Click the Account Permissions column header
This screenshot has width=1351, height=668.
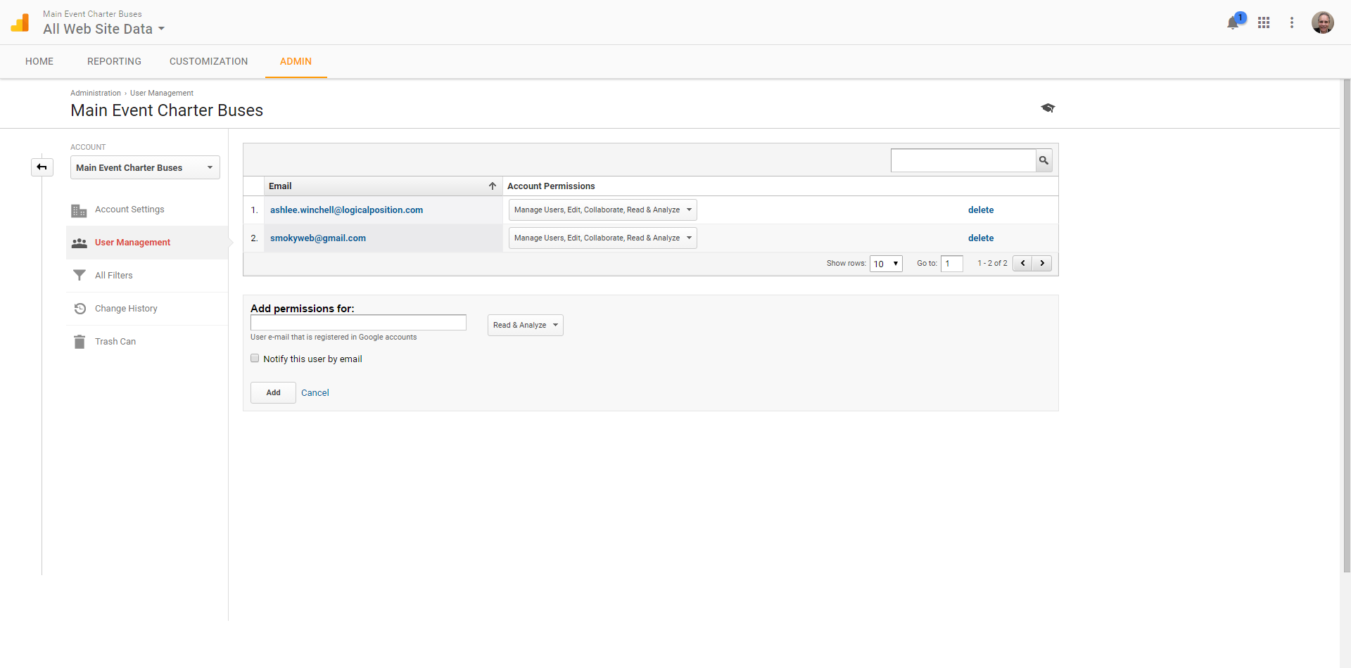point(551,186)
